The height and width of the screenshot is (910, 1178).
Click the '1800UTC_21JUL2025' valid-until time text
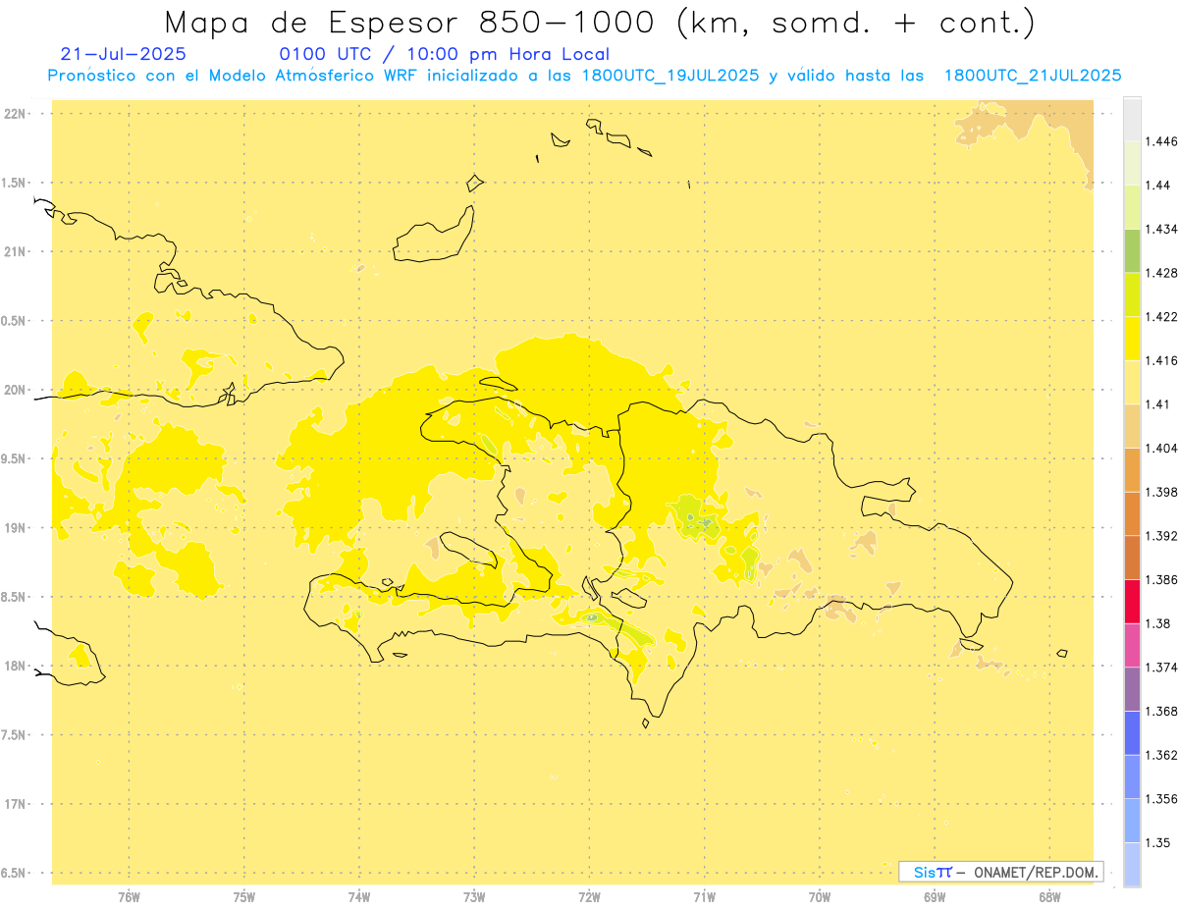(1033, 76)
